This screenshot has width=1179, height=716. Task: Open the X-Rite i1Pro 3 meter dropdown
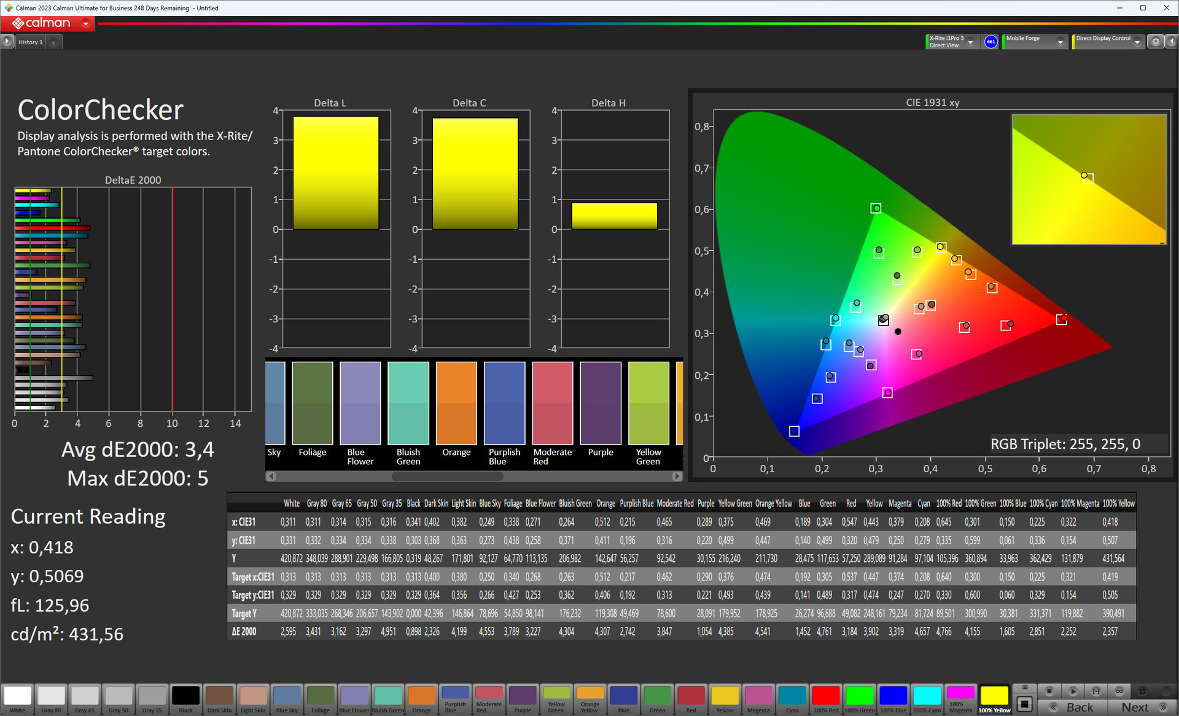click(971, 42)
